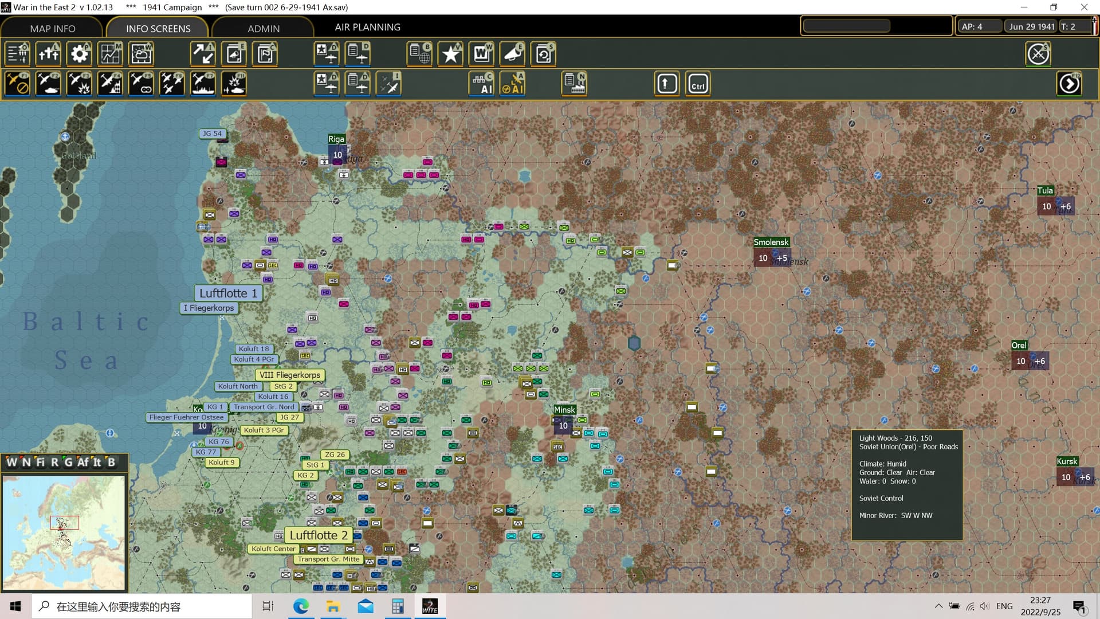Toggle the R nation filter
Viewport: 1100px width, 619px height.
click(x=54, y=462)
